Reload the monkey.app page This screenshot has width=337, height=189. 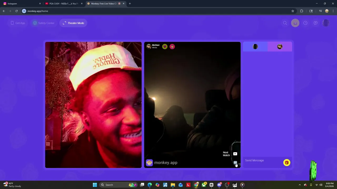tap(16, 11)
